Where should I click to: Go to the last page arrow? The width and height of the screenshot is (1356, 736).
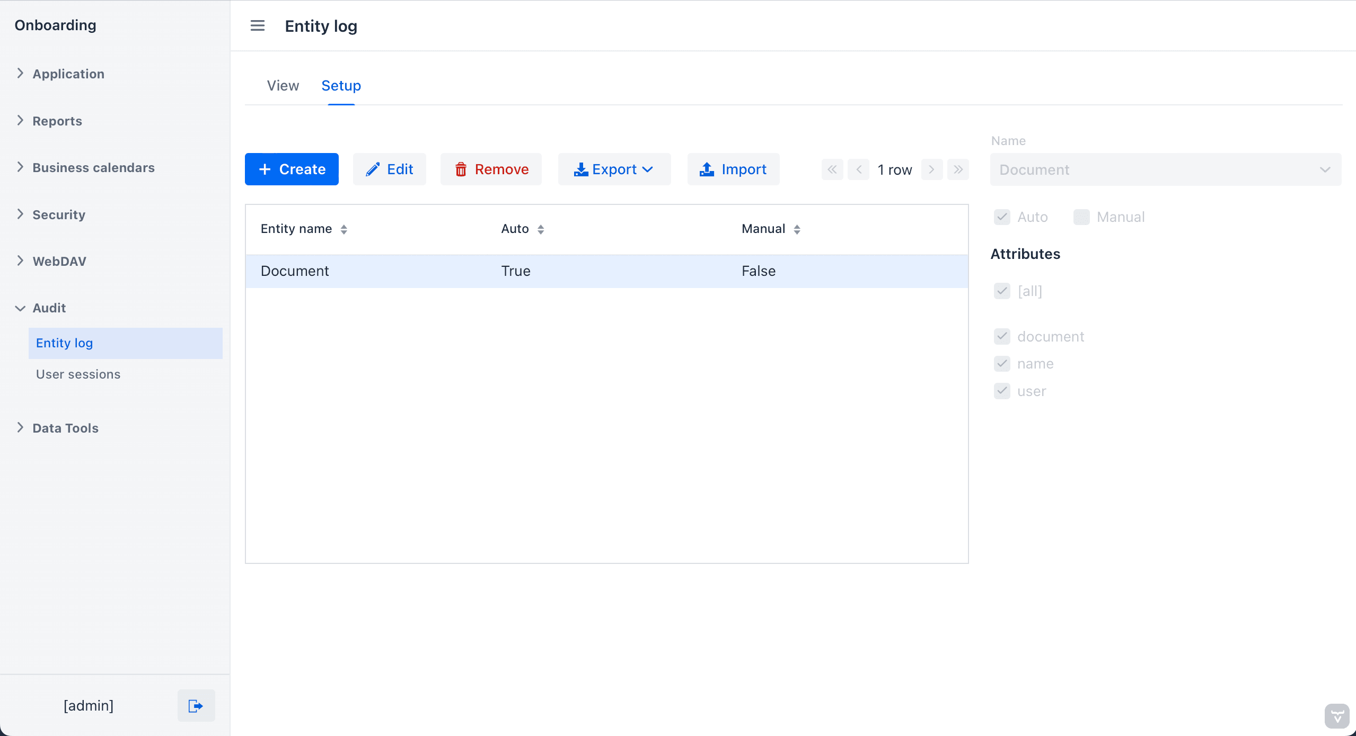[958, 169]
